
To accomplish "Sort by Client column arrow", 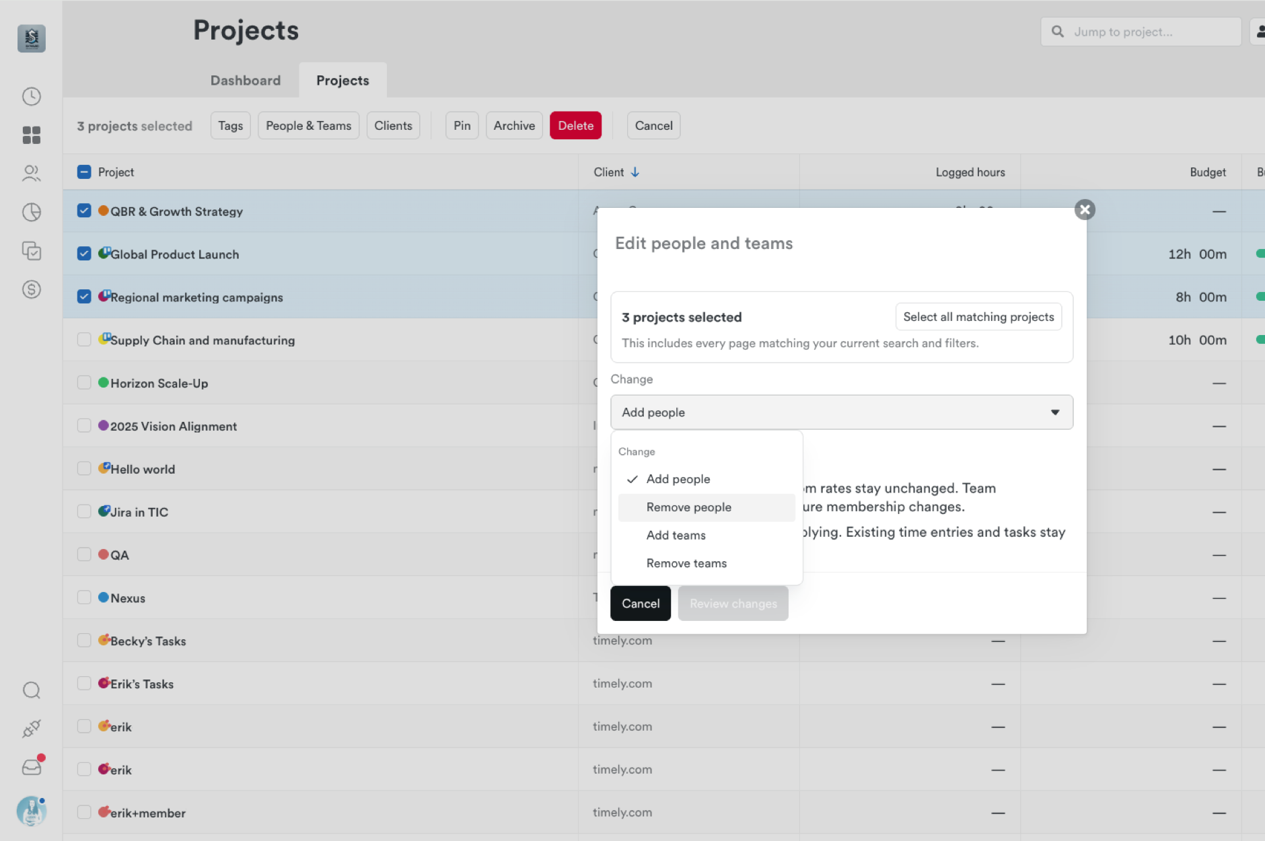I will (635, 172).
